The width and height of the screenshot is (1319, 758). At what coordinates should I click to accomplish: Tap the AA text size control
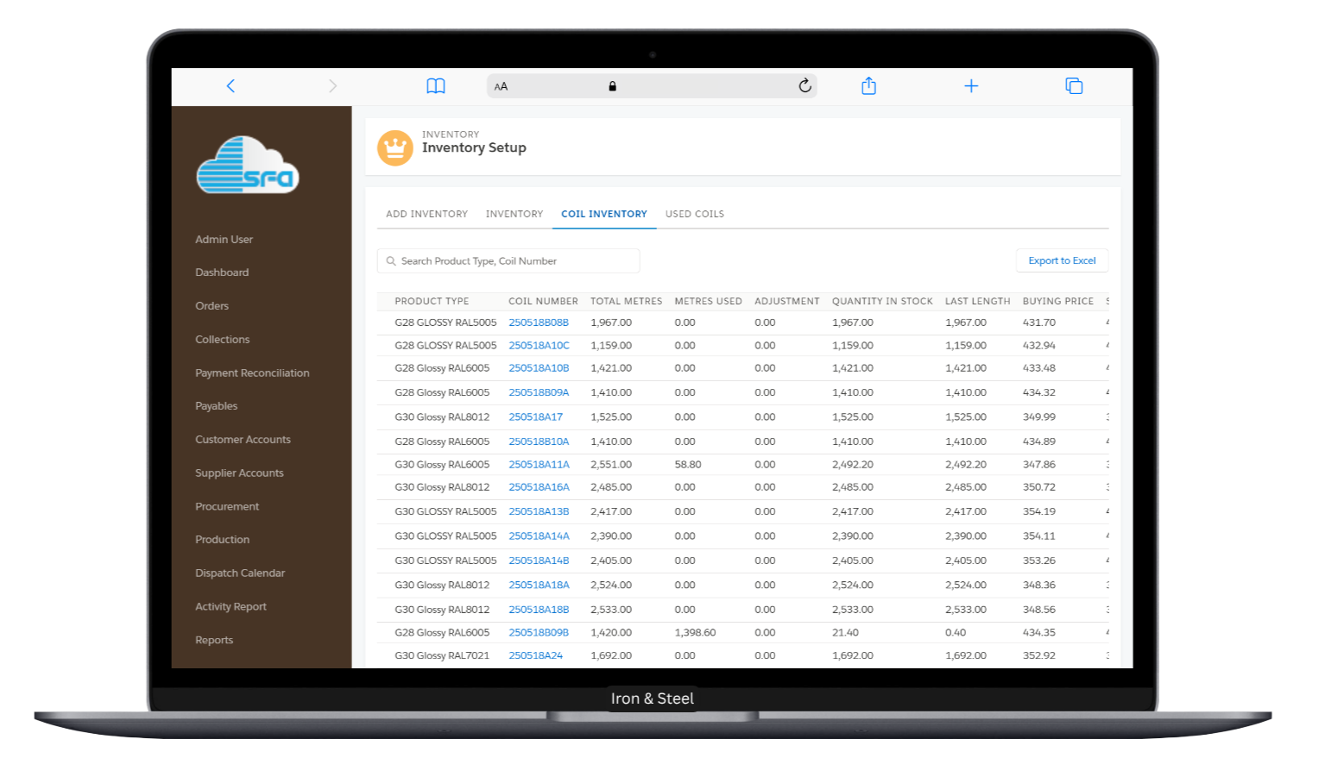[502, 86]
